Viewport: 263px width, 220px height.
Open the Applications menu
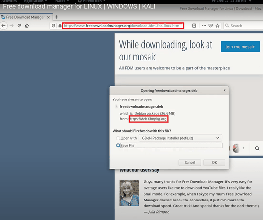click(x=36, y=1)
